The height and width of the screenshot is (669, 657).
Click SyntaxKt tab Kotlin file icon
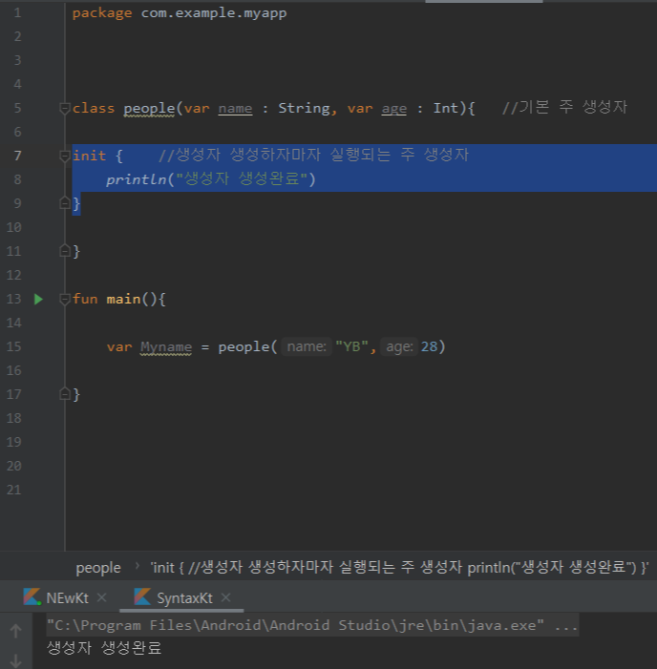[x=142, y=596]
